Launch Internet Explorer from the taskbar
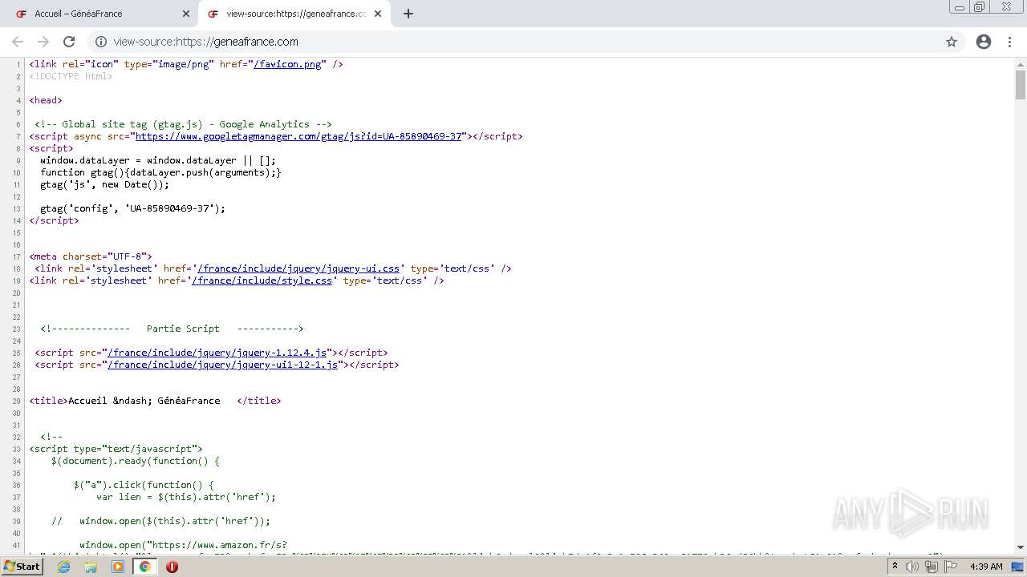Image resolution: width=1027 pixels, height=577 pixels. [x=64, y=567]
